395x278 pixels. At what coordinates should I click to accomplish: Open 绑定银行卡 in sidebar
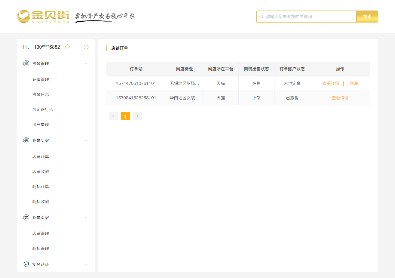tap(43, 110)
